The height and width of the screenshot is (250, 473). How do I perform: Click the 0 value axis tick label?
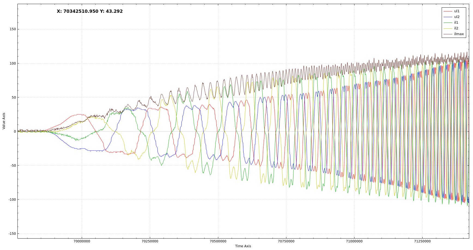[x=15, y=132]
